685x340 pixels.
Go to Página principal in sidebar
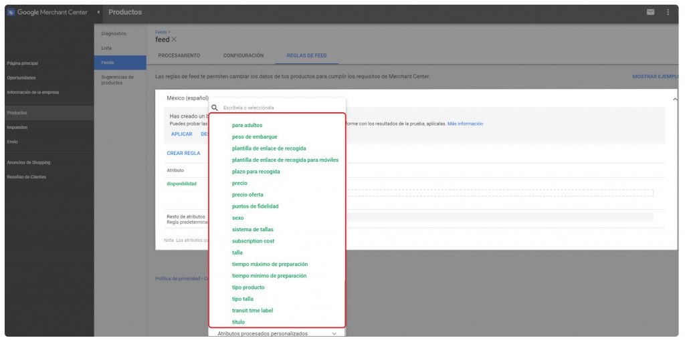pos(22,63)
